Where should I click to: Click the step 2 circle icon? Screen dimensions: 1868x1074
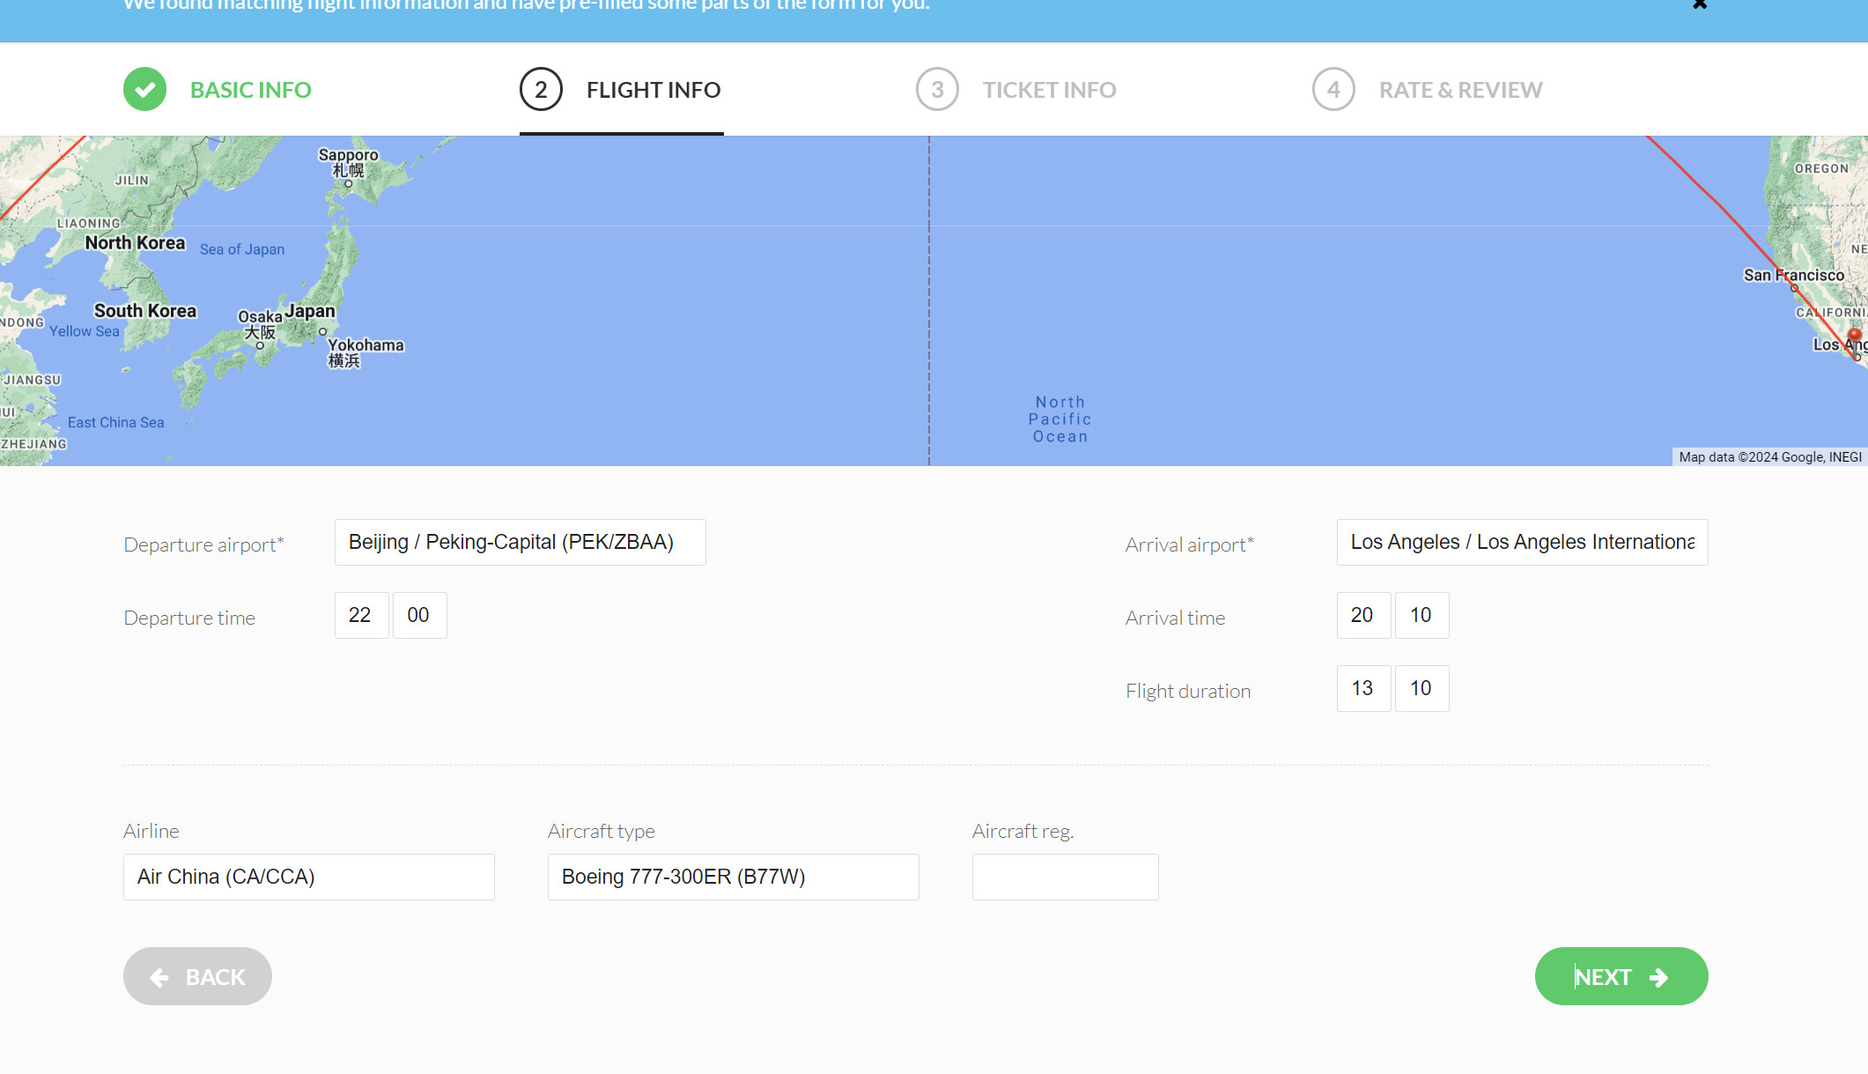(541, 89)
